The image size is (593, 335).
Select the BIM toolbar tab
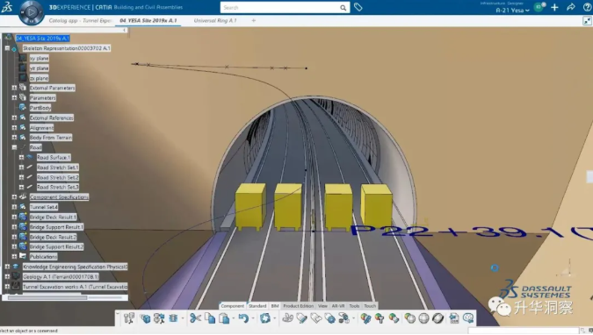(275, 306)
